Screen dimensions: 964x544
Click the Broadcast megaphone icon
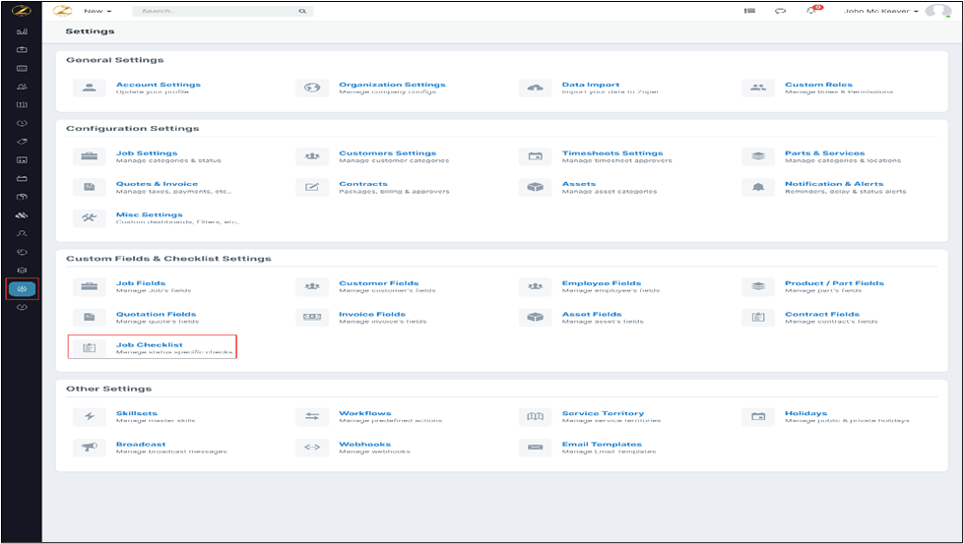click(x=90, y=448)
